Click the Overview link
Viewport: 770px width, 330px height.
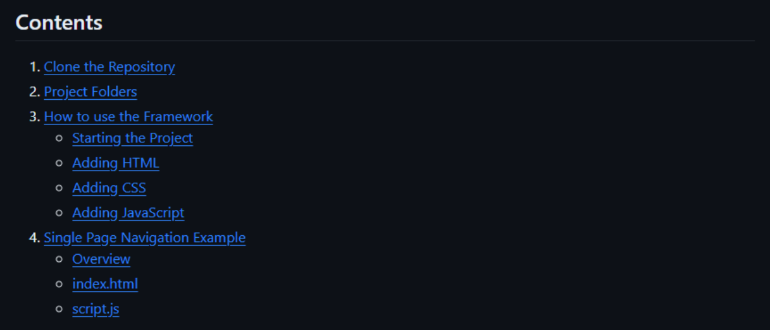coord(102,259)
